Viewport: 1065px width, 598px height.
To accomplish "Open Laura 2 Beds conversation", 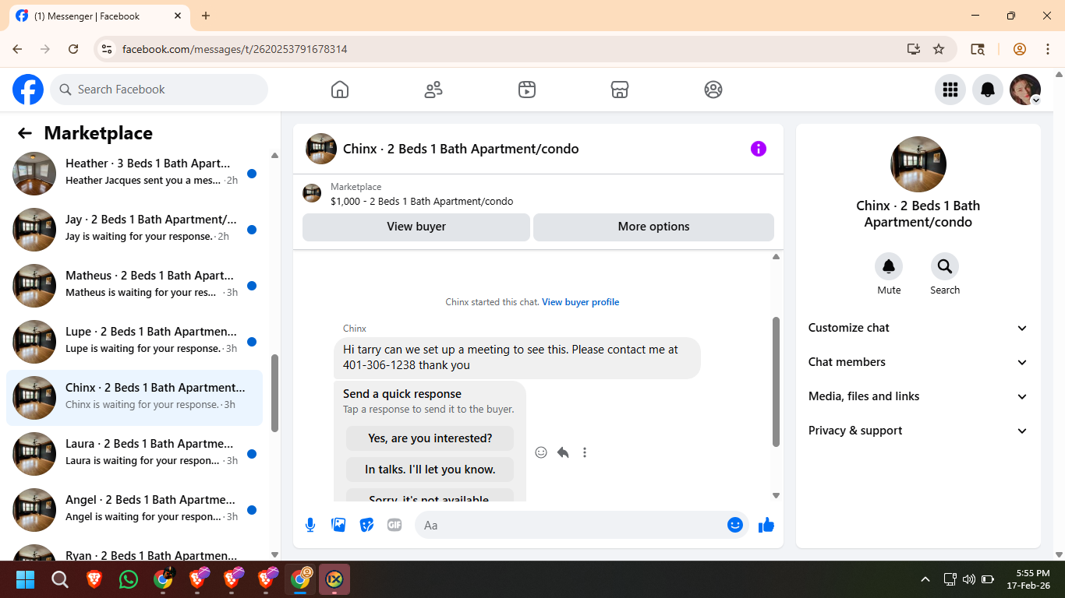I will 134,454.
